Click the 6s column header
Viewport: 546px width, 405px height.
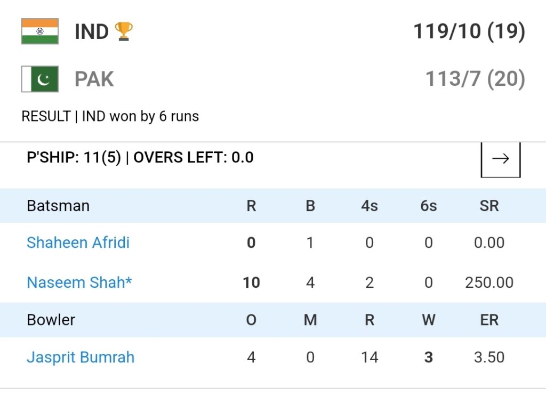(x=429, y=206)
